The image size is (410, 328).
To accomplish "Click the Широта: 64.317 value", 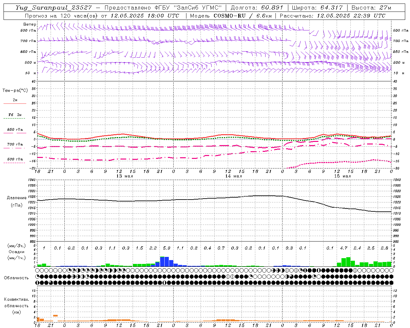I will point(317,8).
